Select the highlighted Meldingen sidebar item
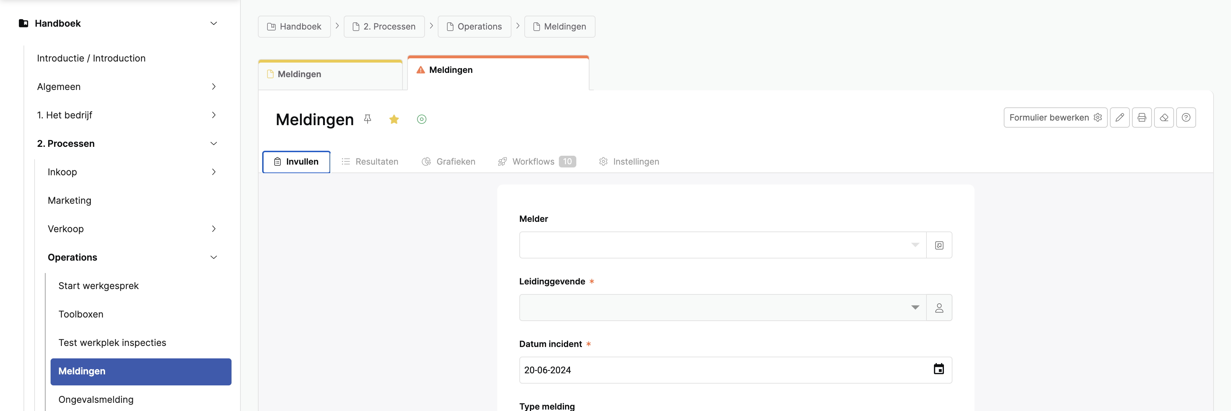This screenshot has height=411, width=1231. [x=141, y=372]
